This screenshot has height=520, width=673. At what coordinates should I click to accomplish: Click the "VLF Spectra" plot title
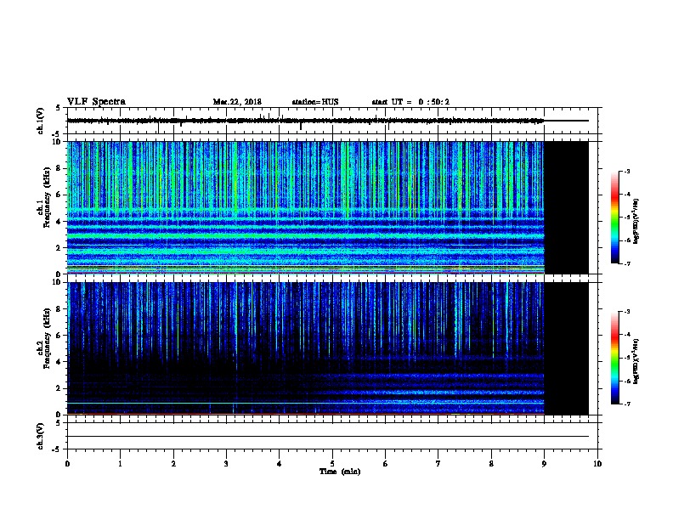(96, 102)
